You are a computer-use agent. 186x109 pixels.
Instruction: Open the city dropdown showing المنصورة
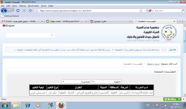[x=76, y=82]
